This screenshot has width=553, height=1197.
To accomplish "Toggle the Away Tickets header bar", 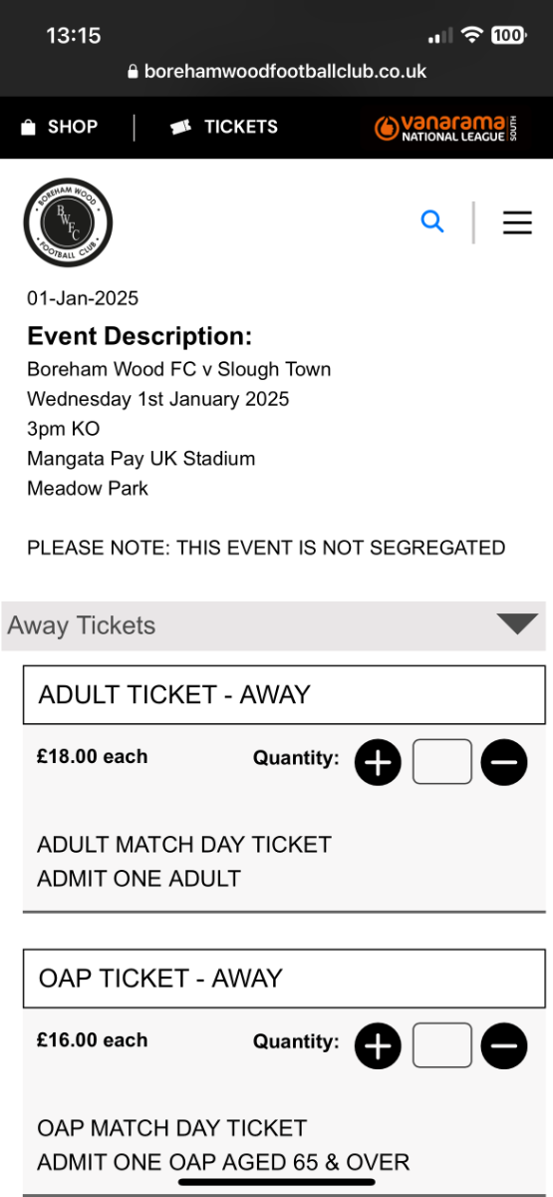I will [x=274, y=625].
